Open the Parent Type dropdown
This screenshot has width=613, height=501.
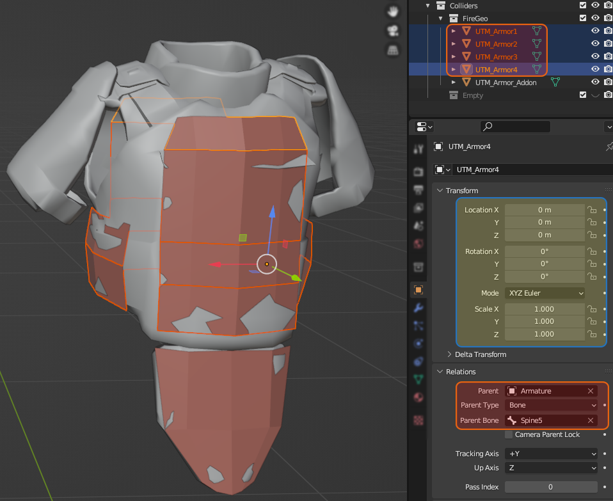(x=552, y=405)
